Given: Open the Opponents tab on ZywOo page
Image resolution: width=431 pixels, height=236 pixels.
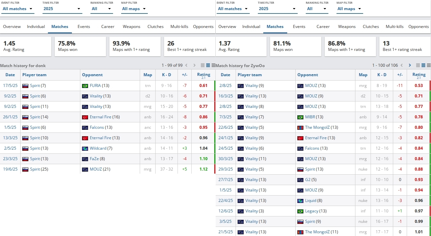Looking at the screenshot, I should 419,27.
